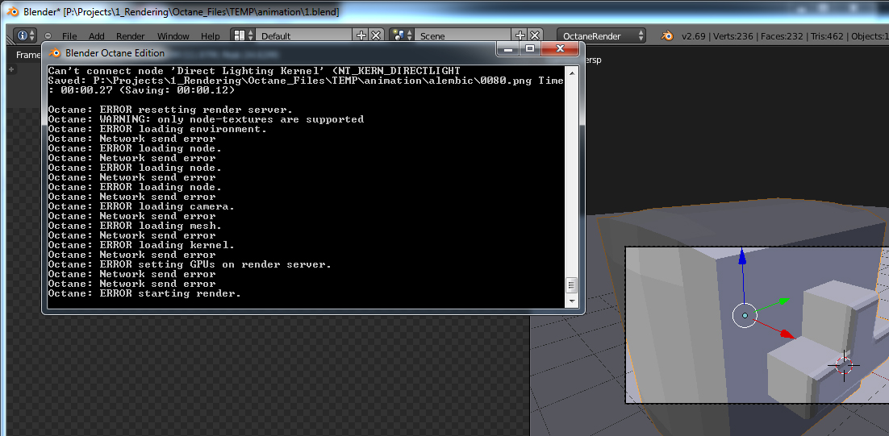This screenshot has height=436, width=889.
Task: Delete the current Scene
Action: [535, 35]
